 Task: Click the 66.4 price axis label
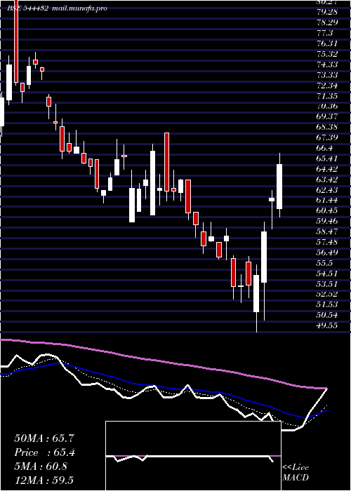pos(324,148)
